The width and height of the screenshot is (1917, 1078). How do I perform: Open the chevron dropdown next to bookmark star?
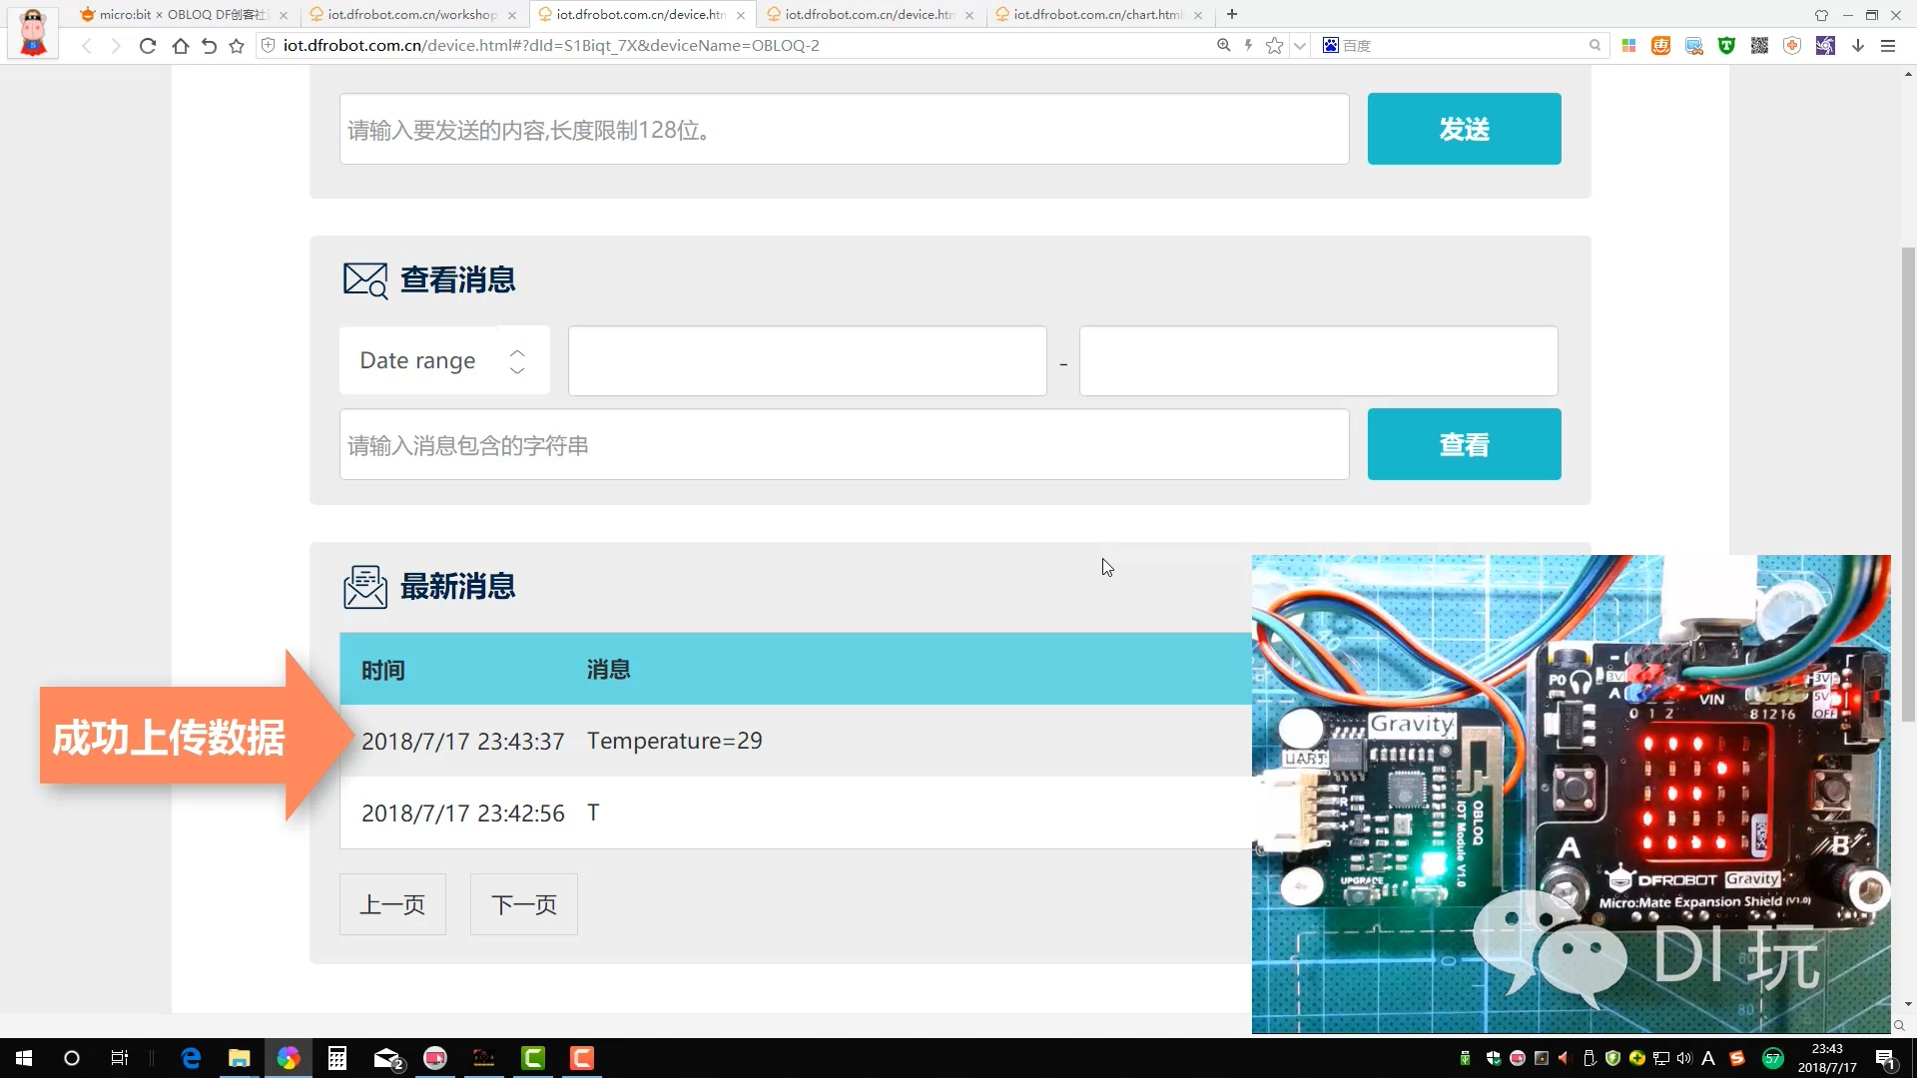(x=1299, y=45)
